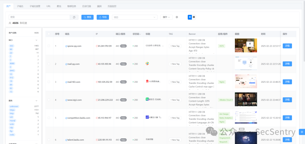The height and width of the screenshot is (144, 305).
Task: Click the Baidu AI favicon for competition.baidu.com
Action: tap(147, 117)
